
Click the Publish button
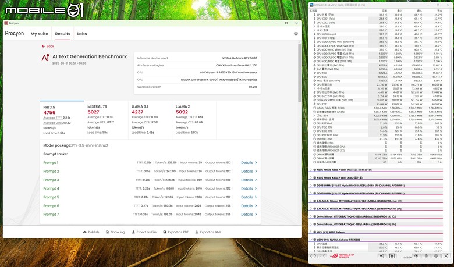91,232
